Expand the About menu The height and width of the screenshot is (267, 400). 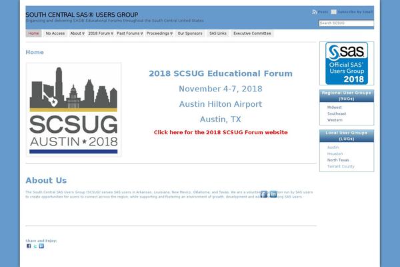[x=77, y=33]
